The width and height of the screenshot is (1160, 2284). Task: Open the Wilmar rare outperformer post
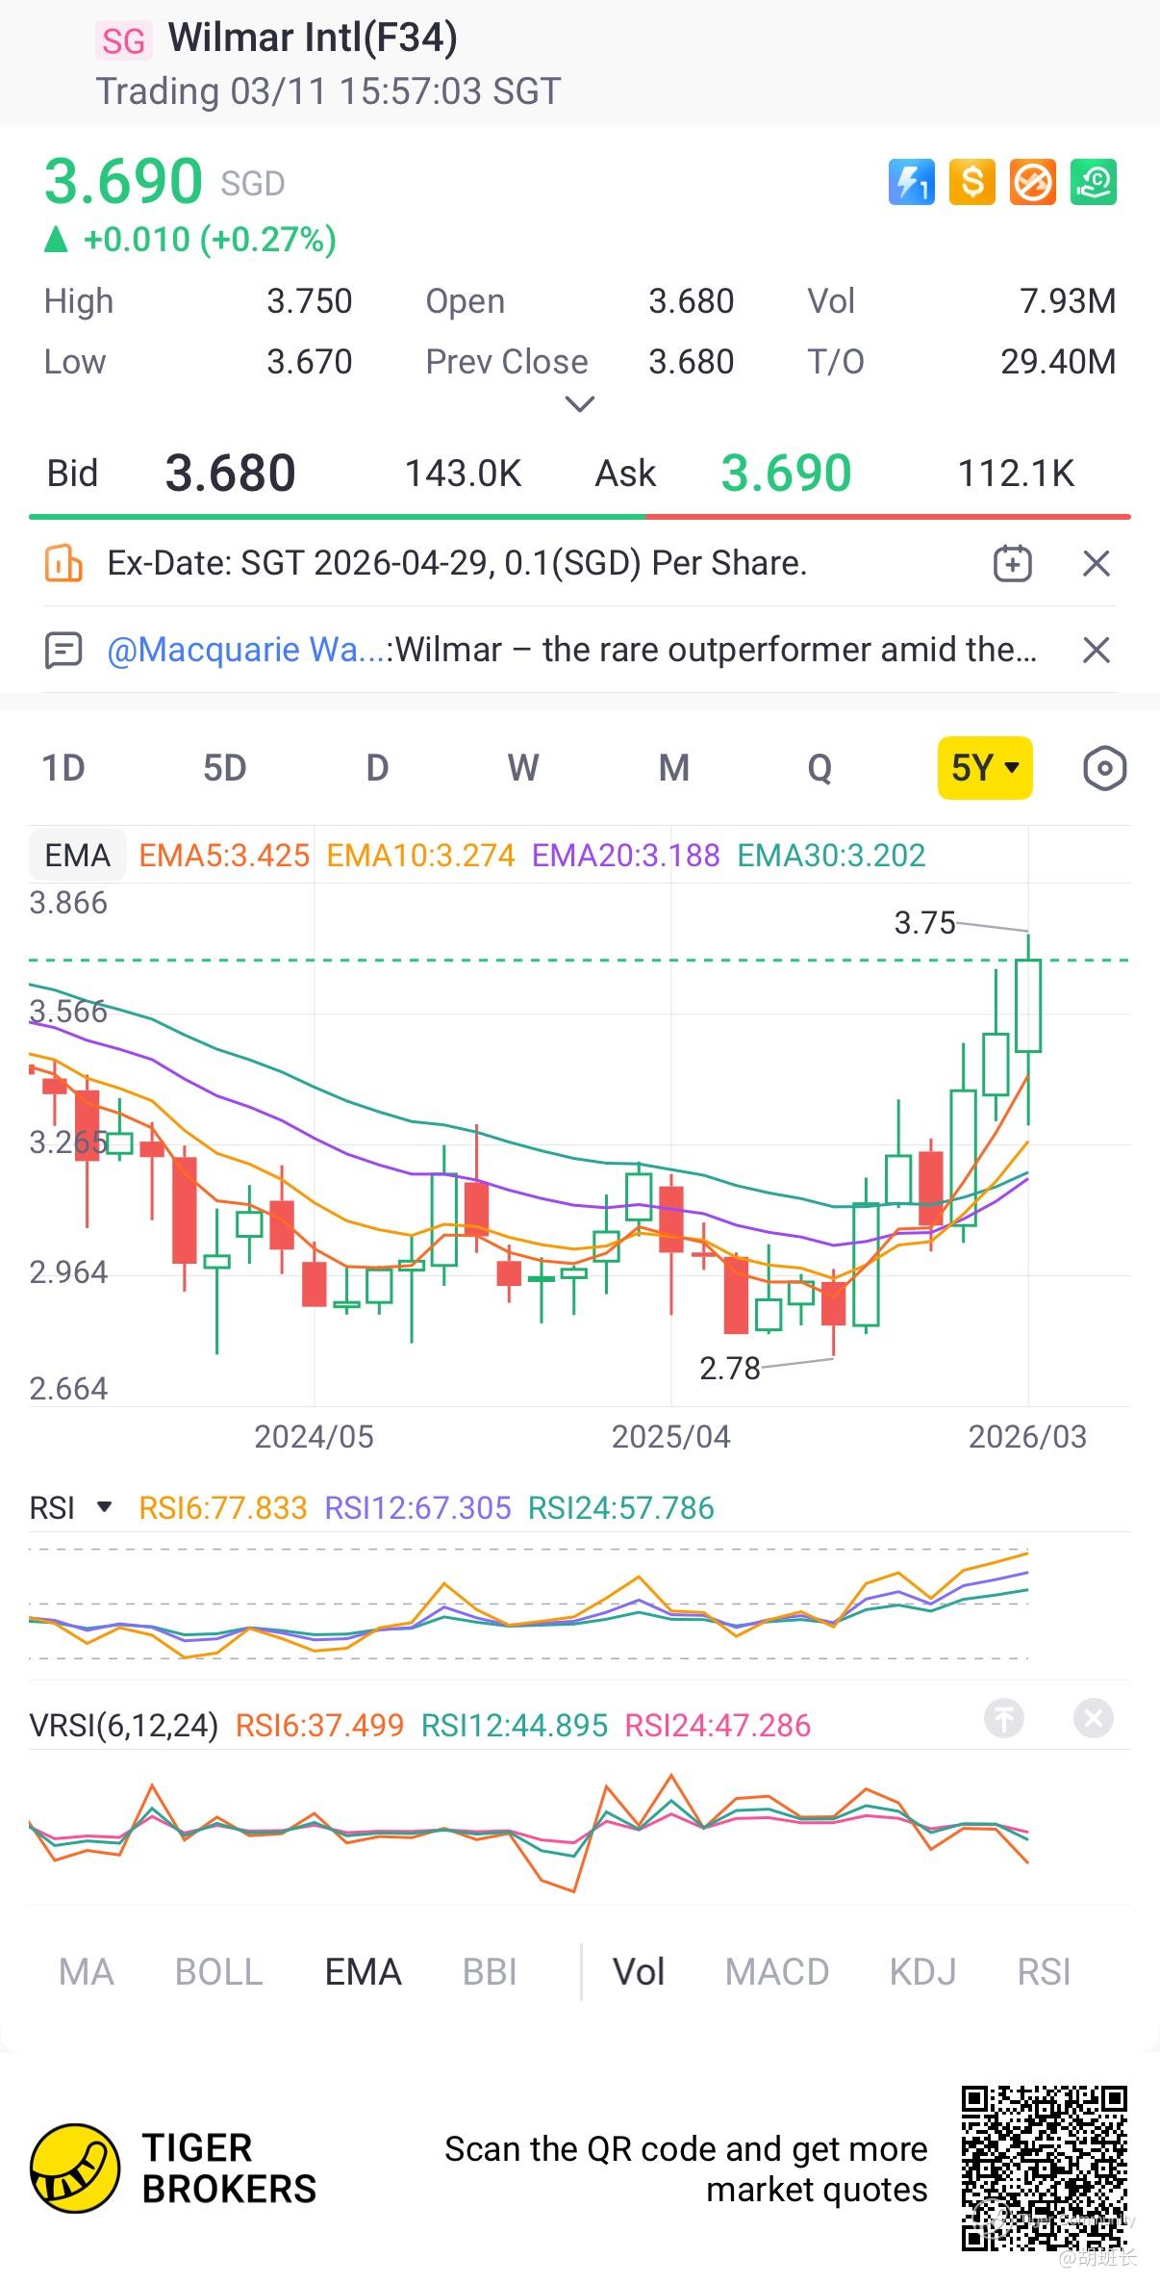tap(717, 650)
